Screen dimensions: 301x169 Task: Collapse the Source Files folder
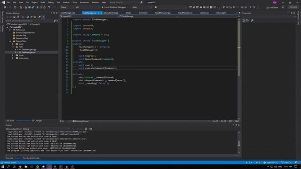(x=10, y=41)
